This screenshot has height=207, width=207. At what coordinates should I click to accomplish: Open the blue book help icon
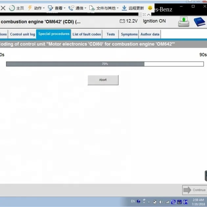click(199, 22)
